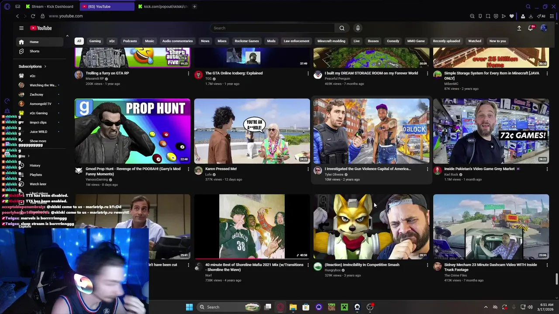Switch to Stream - Kick Dashboard tab
559x314 pixels.
(49, 7)
